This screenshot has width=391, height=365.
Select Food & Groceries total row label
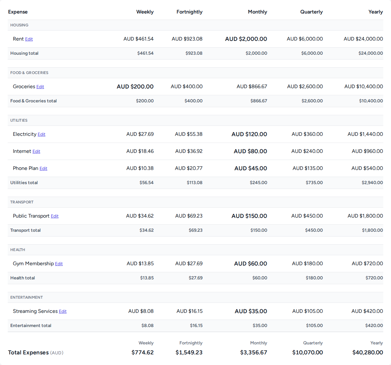(33, 101)
